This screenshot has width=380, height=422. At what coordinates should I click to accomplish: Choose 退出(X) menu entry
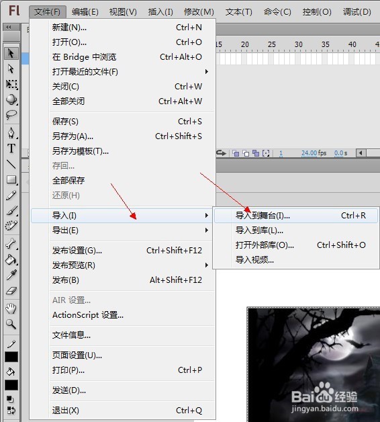[x=123, y=411]
